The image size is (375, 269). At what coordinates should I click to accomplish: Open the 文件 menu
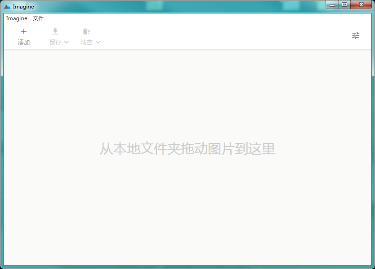point(38,18)
